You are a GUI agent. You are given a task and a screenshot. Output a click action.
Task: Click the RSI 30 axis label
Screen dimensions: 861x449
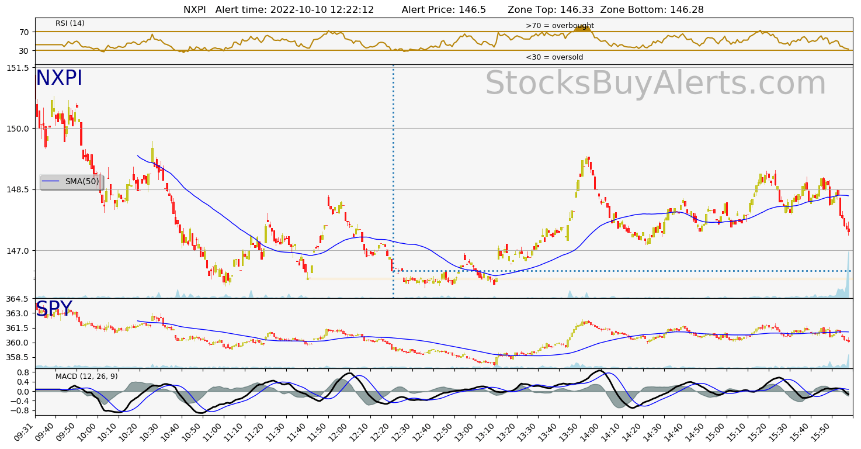coord(24,51)
